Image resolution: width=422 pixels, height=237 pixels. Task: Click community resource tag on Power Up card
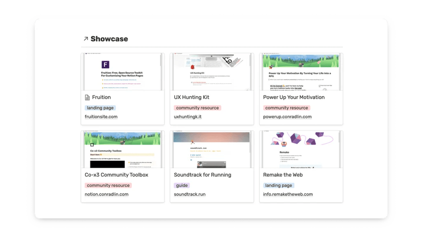tap(287, 108)
